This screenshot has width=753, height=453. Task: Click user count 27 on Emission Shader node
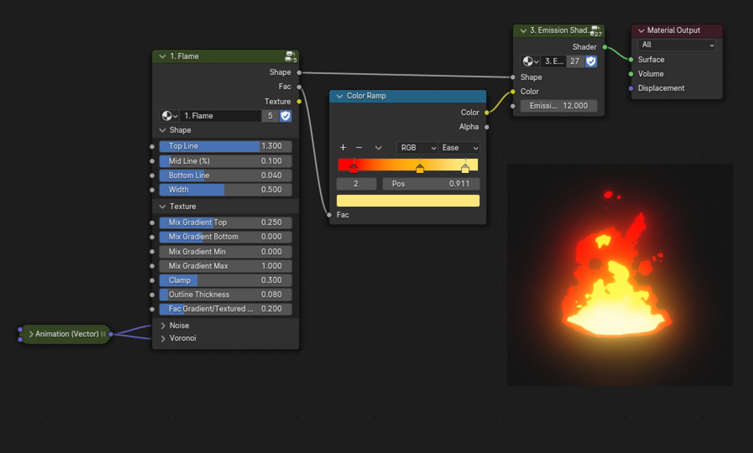pos(575,61)
